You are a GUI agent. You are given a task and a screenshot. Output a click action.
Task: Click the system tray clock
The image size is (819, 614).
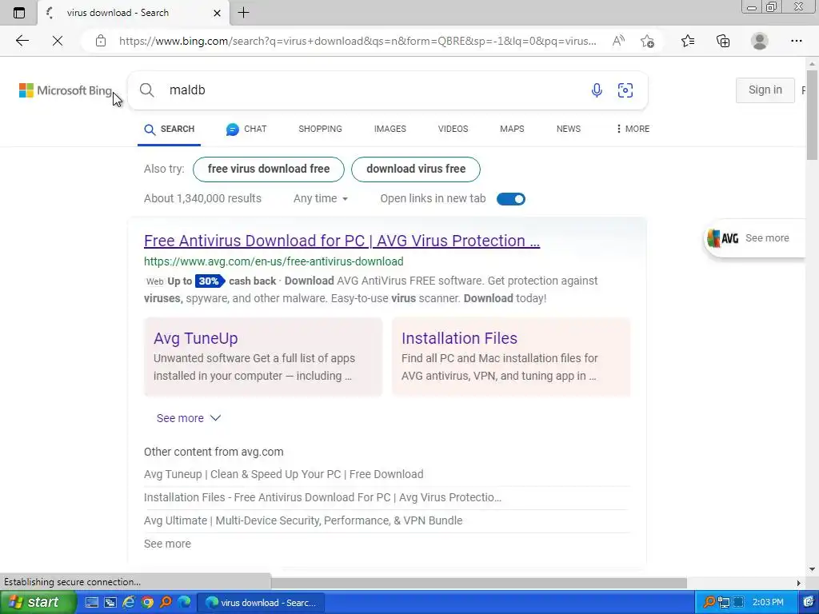pyautogui.click(x=768, y=603)
